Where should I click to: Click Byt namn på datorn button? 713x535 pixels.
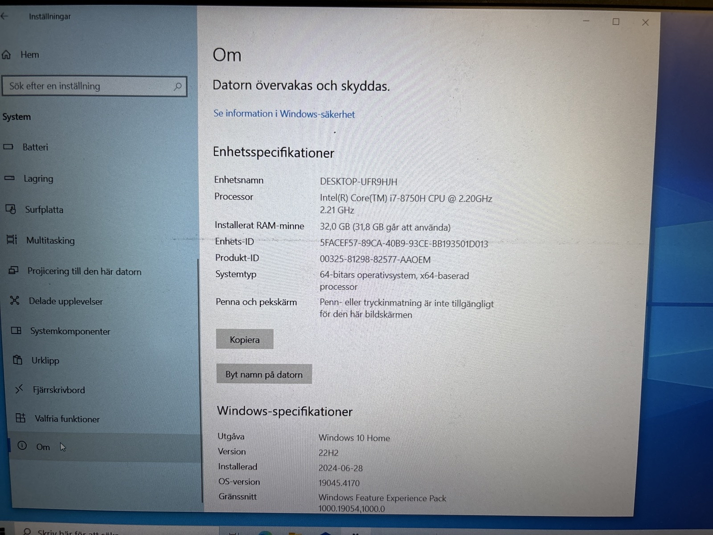pyautogui.click(x=264, y=374)
